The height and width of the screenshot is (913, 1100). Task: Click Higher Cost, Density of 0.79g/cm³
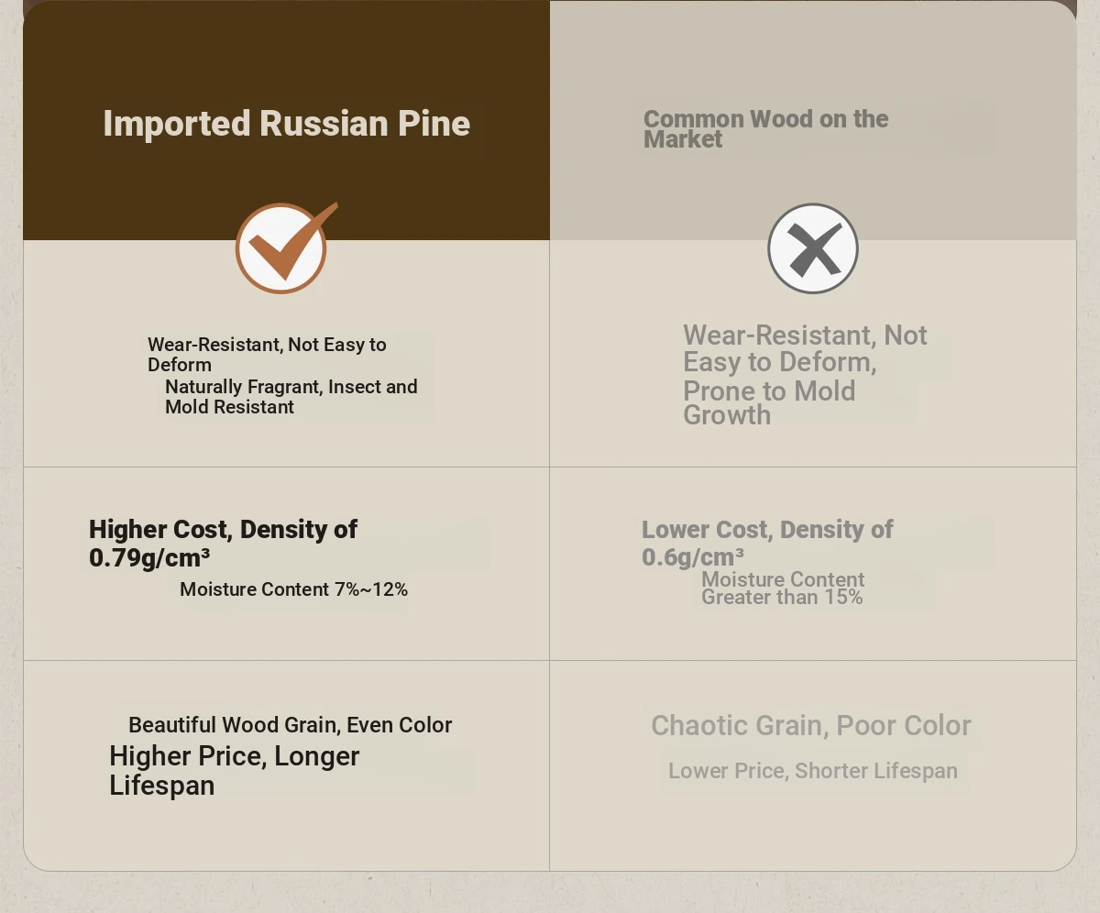223,543
